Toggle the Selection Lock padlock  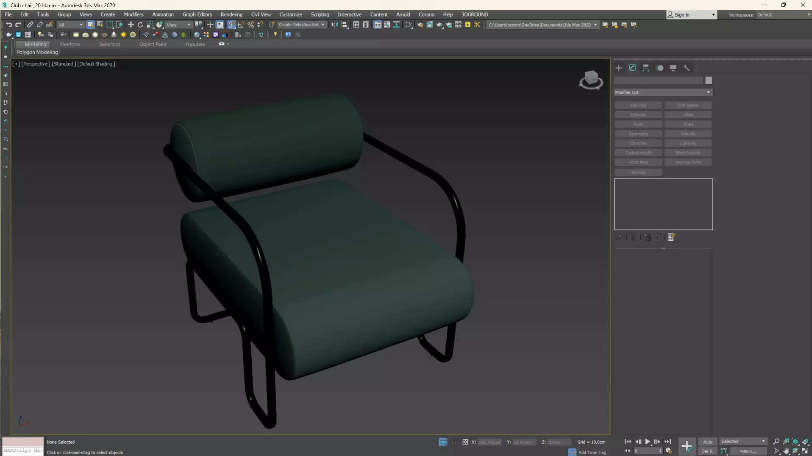click(x=454, y=442)
